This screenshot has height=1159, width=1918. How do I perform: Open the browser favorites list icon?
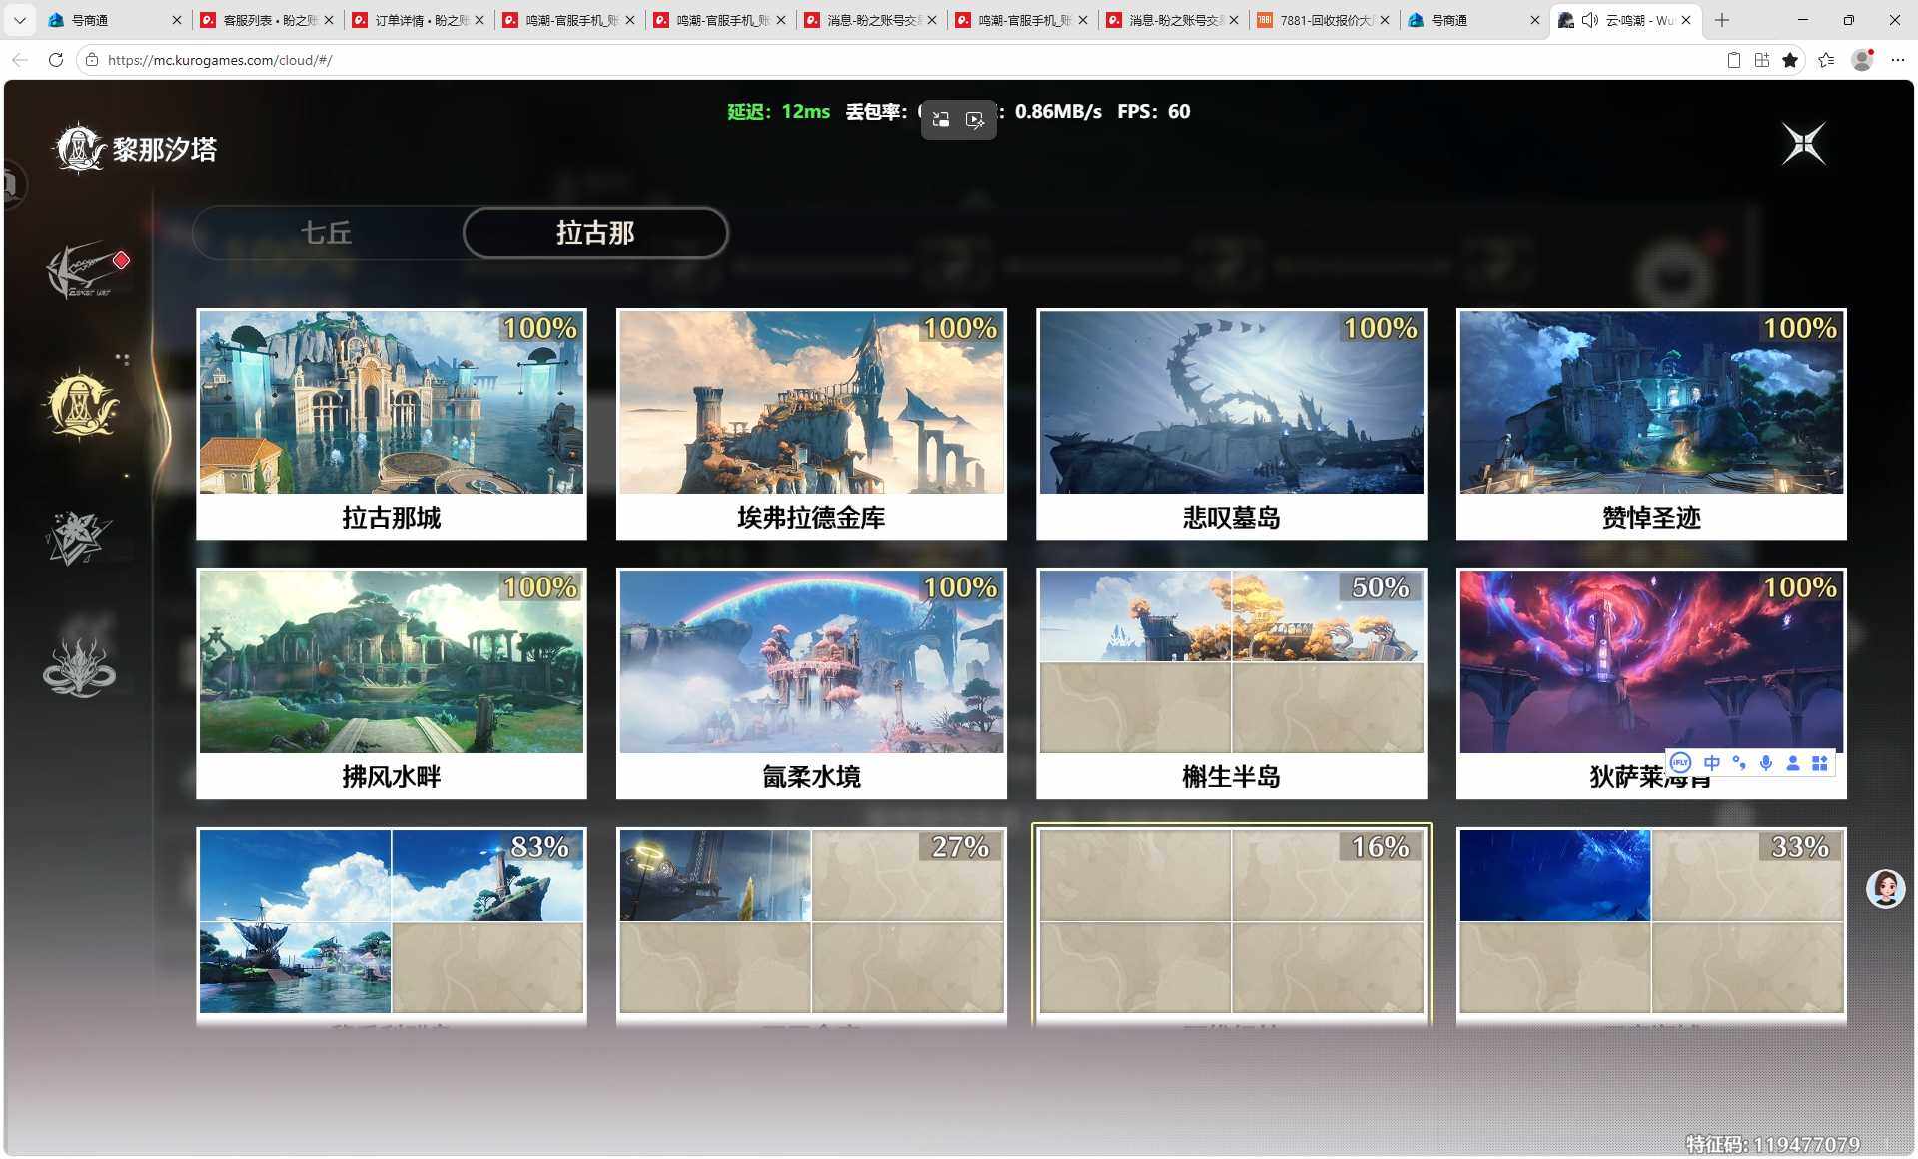pos(1826,60)
